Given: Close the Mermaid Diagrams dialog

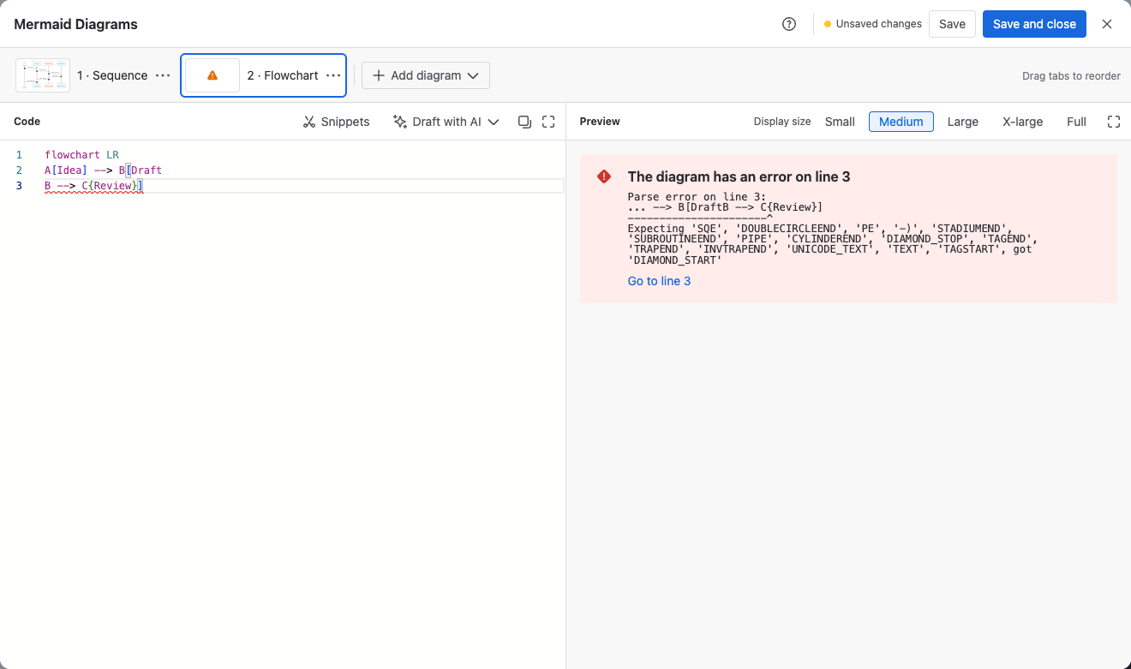Looking at the screenshot, I should pyautogui.click(x=1107, y=24).
